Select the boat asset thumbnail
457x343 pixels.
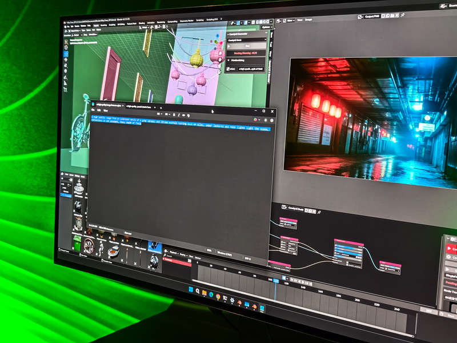point(114,251)
